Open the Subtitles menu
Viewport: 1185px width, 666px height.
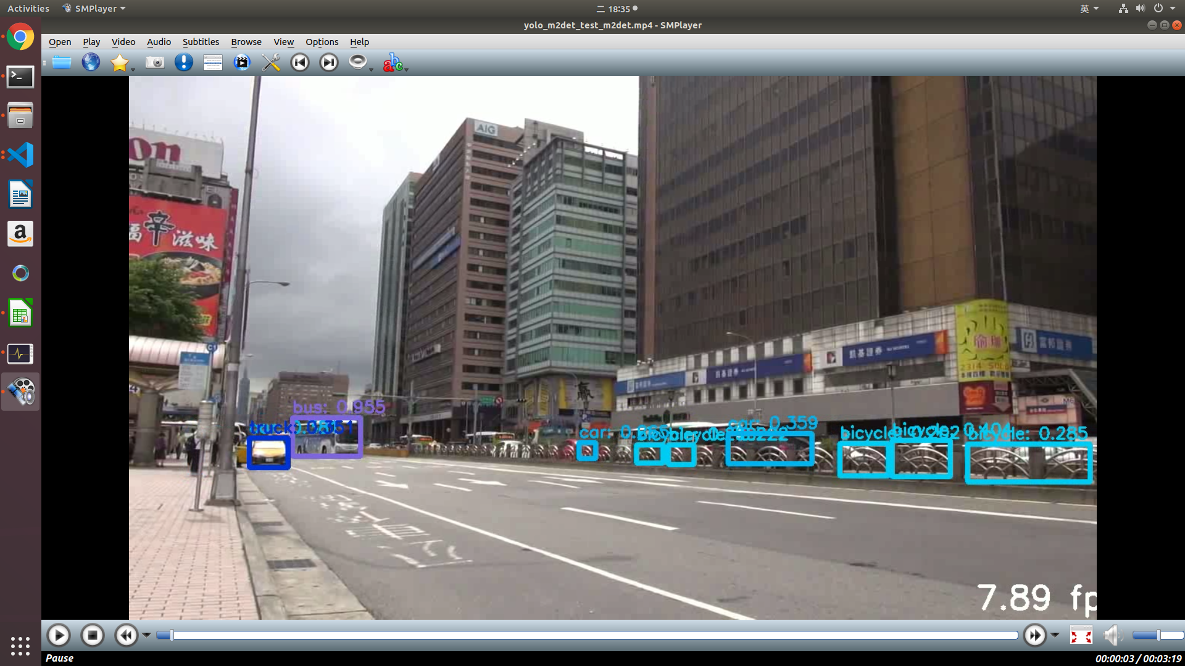point(201,42)
